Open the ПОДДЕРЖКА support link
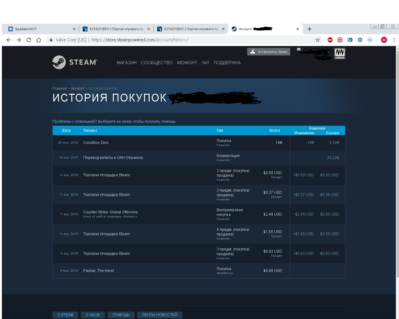 click(x=227, y=63)
